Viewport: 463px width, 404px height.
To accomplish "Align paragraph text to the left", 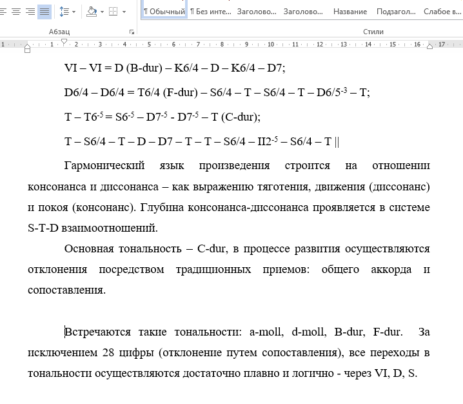I will (x=3, y=12).
